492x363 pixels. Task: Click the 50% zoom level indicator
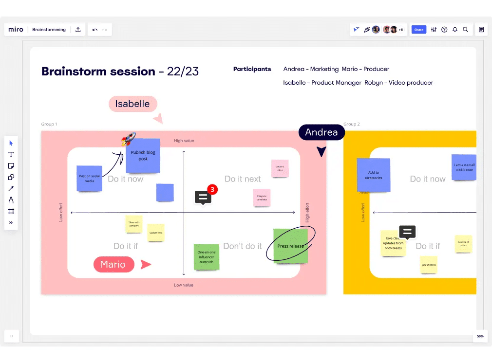pyautogui.click(x=480, y=336)
